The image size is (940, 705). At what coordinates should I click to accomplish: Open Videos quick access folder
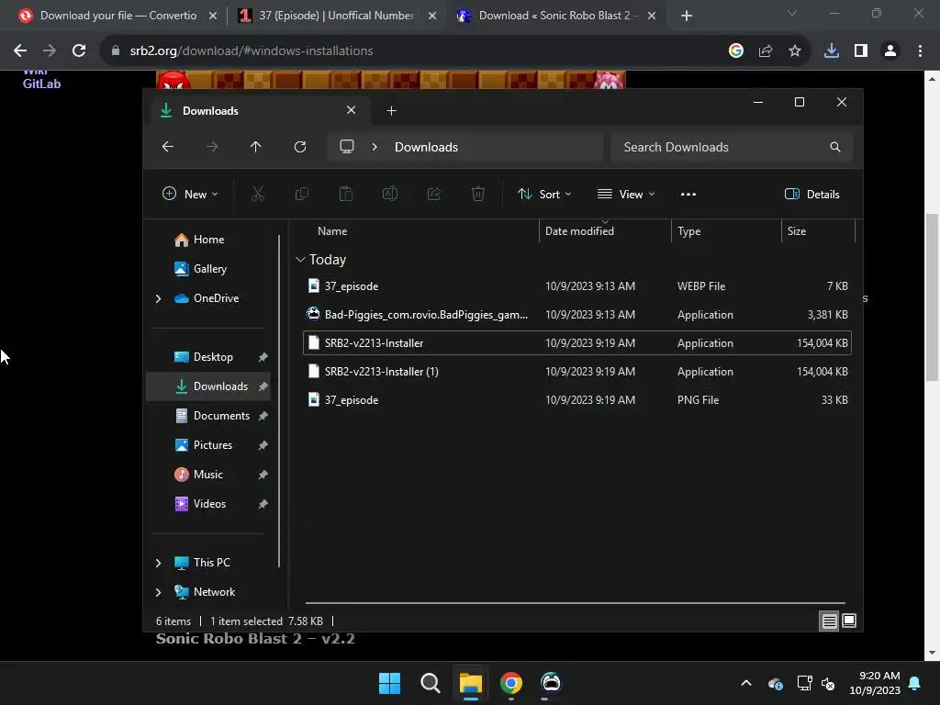coord(208,504)
